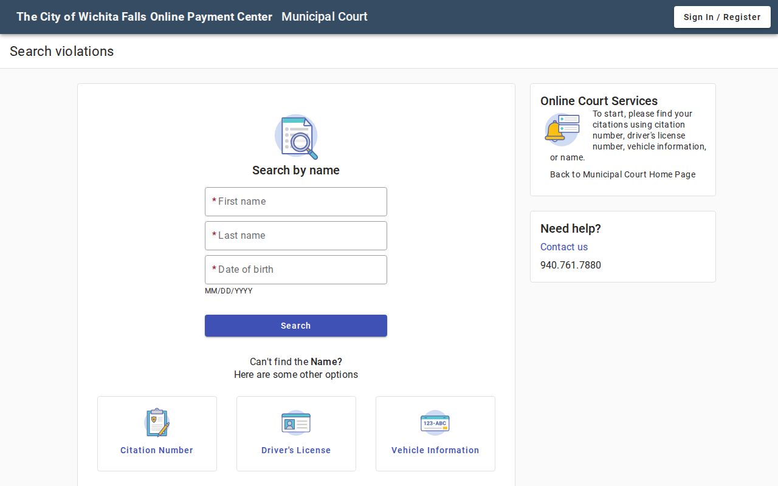Screen dimensions: 778x486
Task: Click the phone number 940.761.7880
Action: pyautogui.click(x=571, y=265)
